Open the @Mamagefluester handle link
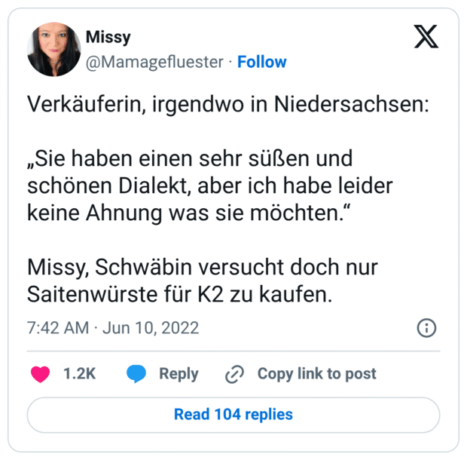The width and height of the screenshot is (467, 460). pos(155,62)
